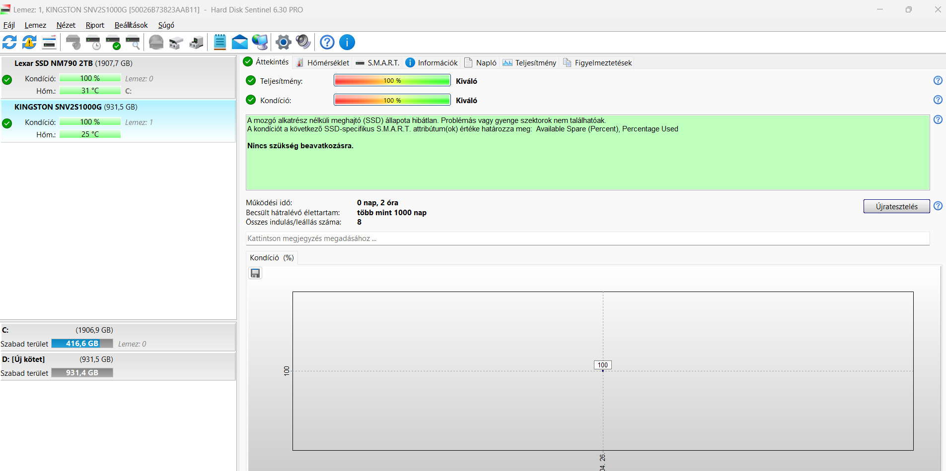Open the Lemez menu
The width and height of the screenshot is (946, 471).
coord(35,25)
